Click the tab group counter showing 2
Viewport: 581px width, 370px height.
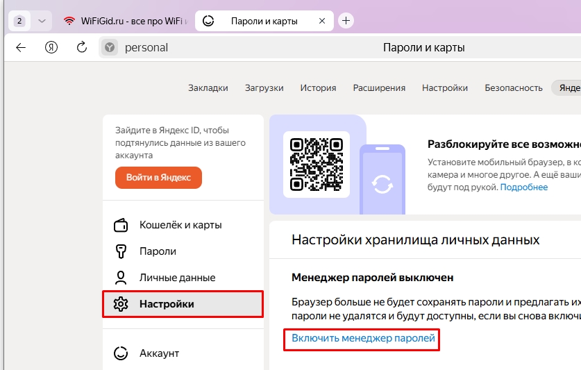(x=19, y=21)
